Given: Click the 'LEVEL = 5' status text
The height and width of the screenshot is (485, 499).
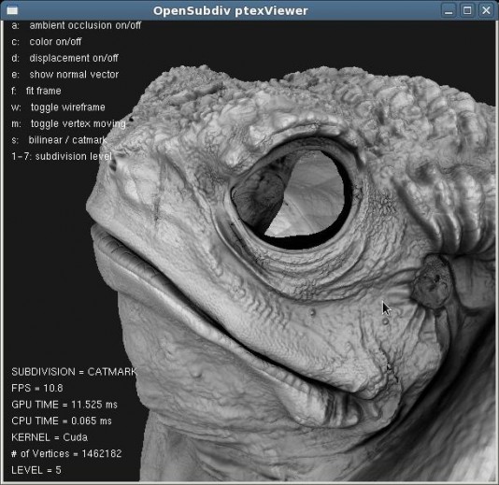Looking at the screenshot, I should [36, 470].
